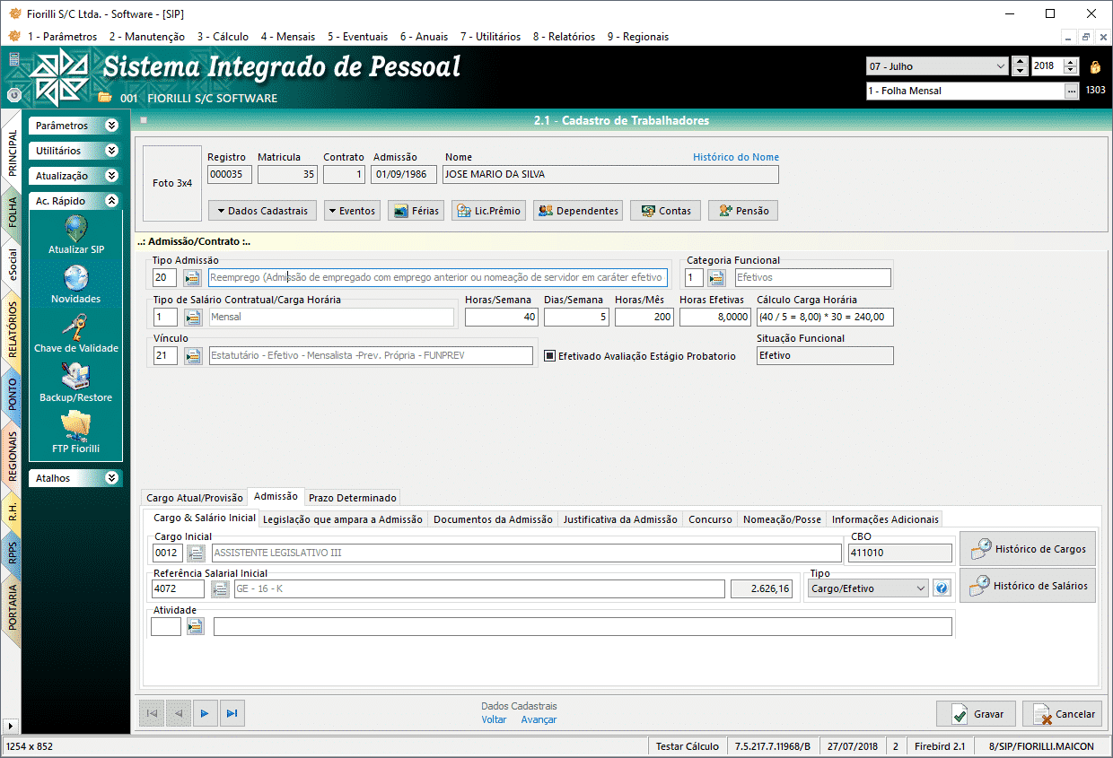Collapse the Ac. Rápido sidebar panel
This screenshot has width=1113, height=758.
[111, 201]
